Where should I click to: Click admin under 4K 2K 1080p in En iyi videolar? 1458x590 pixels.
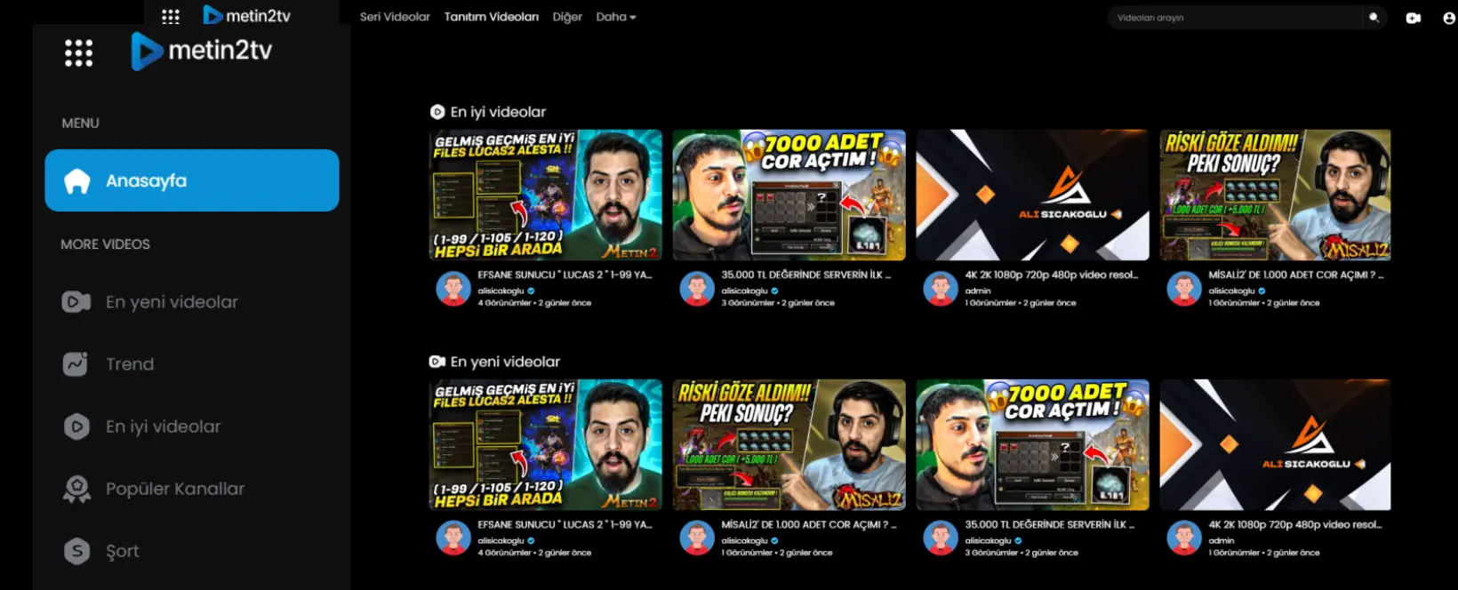point(978,291)
